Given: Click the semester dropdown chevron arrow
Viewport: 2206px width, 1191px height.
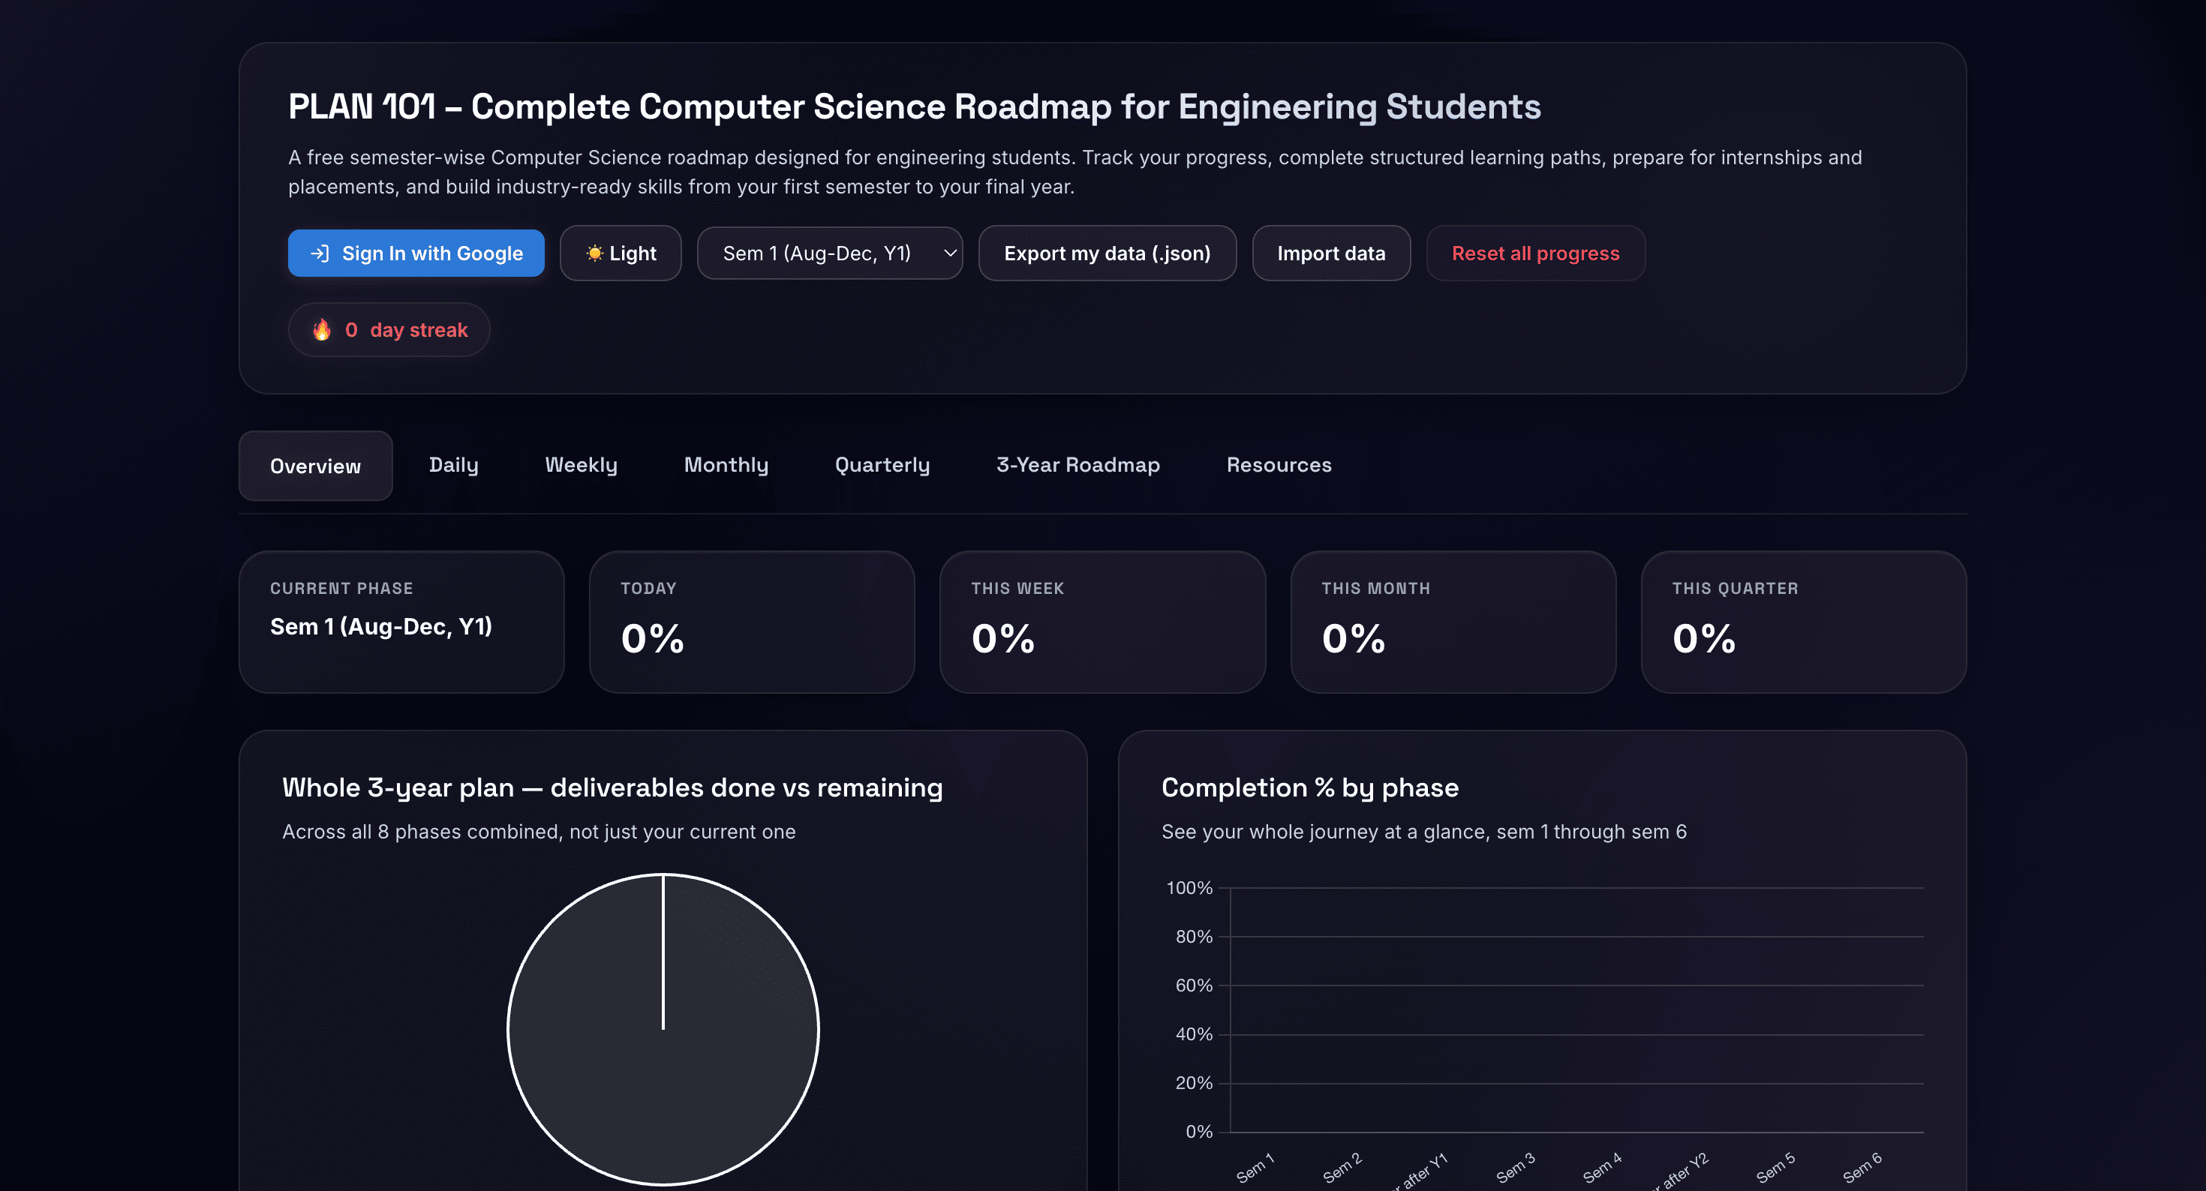Looking at the screenshot, I should [x=950, y=253].
